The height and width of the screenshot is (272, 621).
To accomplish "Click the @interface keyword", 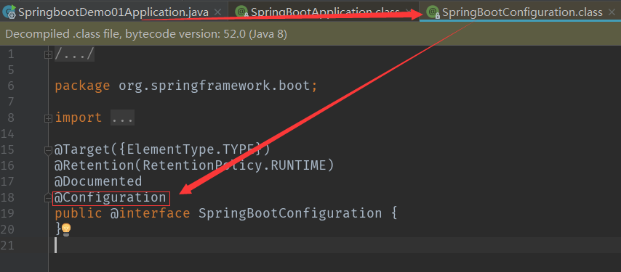I will [150, 213].
